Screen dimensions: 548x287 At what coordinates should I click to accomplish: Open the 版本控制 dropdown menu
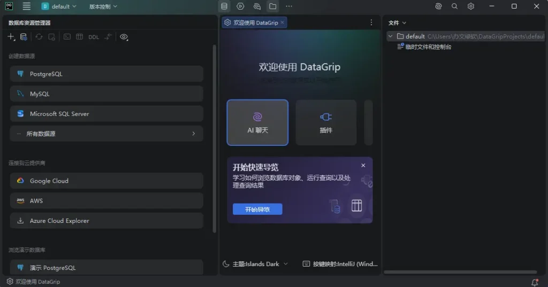tap(103, 6)
